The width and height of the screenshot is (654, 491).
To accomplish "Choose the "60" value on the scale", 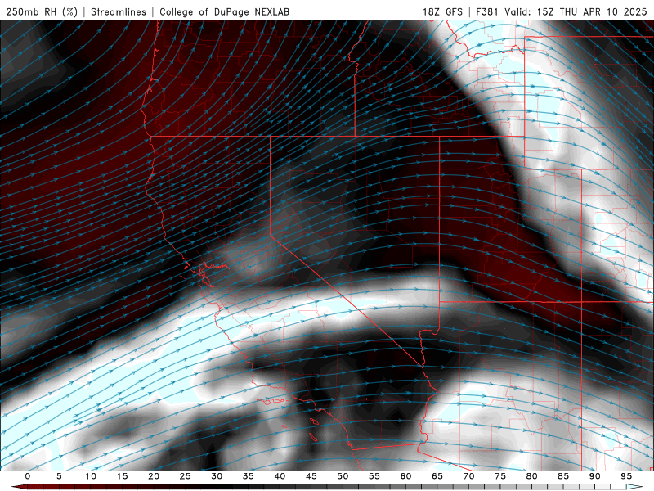I will point(405,476).
